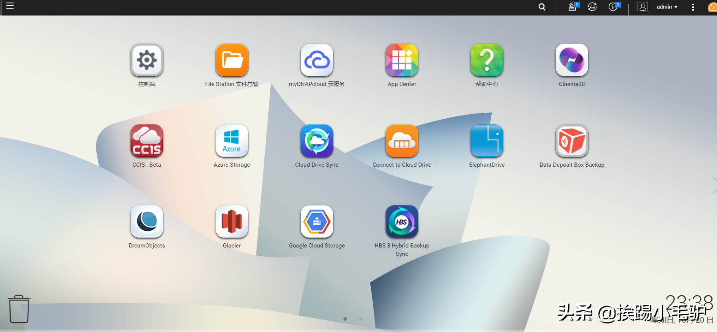Launch the Data Deposit Box Backup icon
The height and width of the screenshot is (332, 717).
point(572,141)
